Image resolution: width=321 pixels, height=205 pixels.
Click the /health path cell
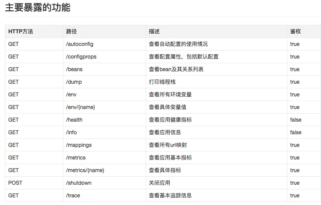(74, 120)
